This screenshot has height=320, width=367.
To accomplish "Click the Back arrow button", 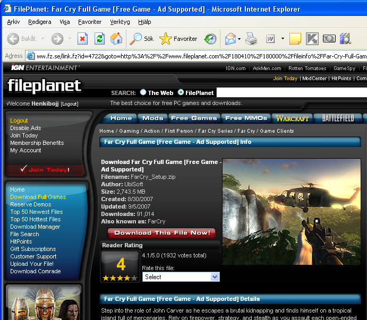I will (x=13, y=39).
